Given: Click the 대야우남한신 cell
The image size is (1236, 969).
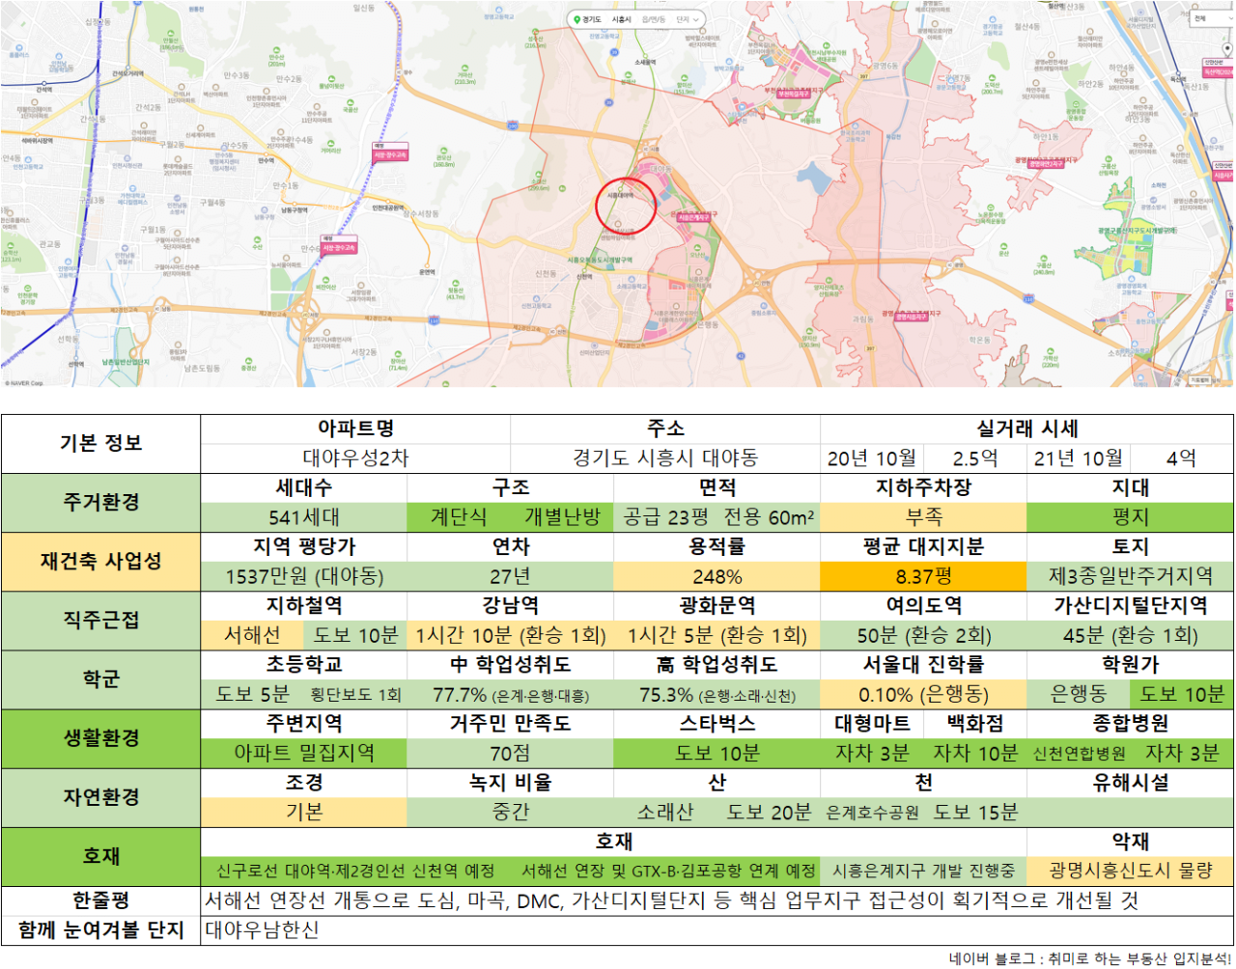Looking at the screenshot, I should click(716, 930).
